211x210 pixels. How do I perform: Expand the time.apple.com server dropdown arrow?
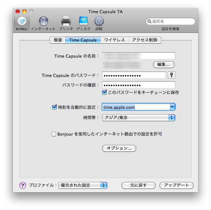pyautogui.click(x=172, y=107)
